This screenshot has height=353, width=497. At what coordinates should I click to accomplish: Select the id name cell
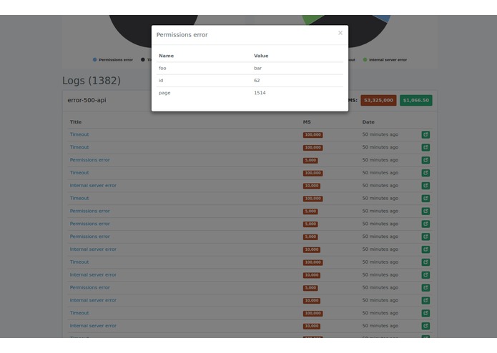pyautogui.click(x=161, y=81)
